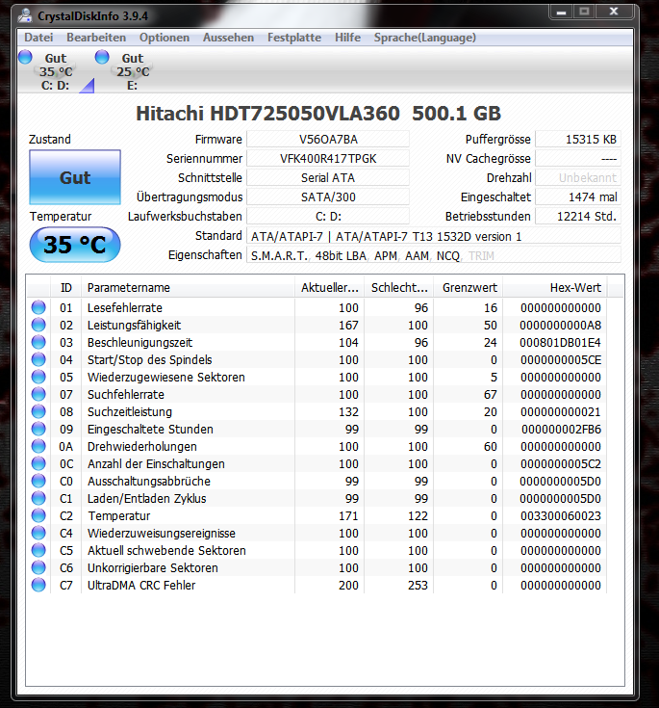659x708 pixels.
Task: Click the Laufwerksbuchstaben field C: D:
Action: point(328,217)
